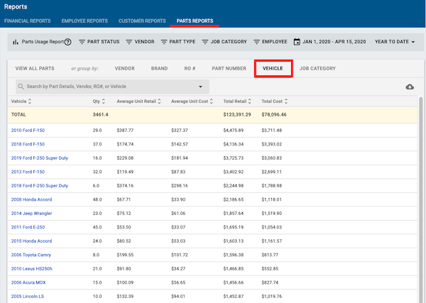Open the 2008 Honda Accord link

click(31, 199)
